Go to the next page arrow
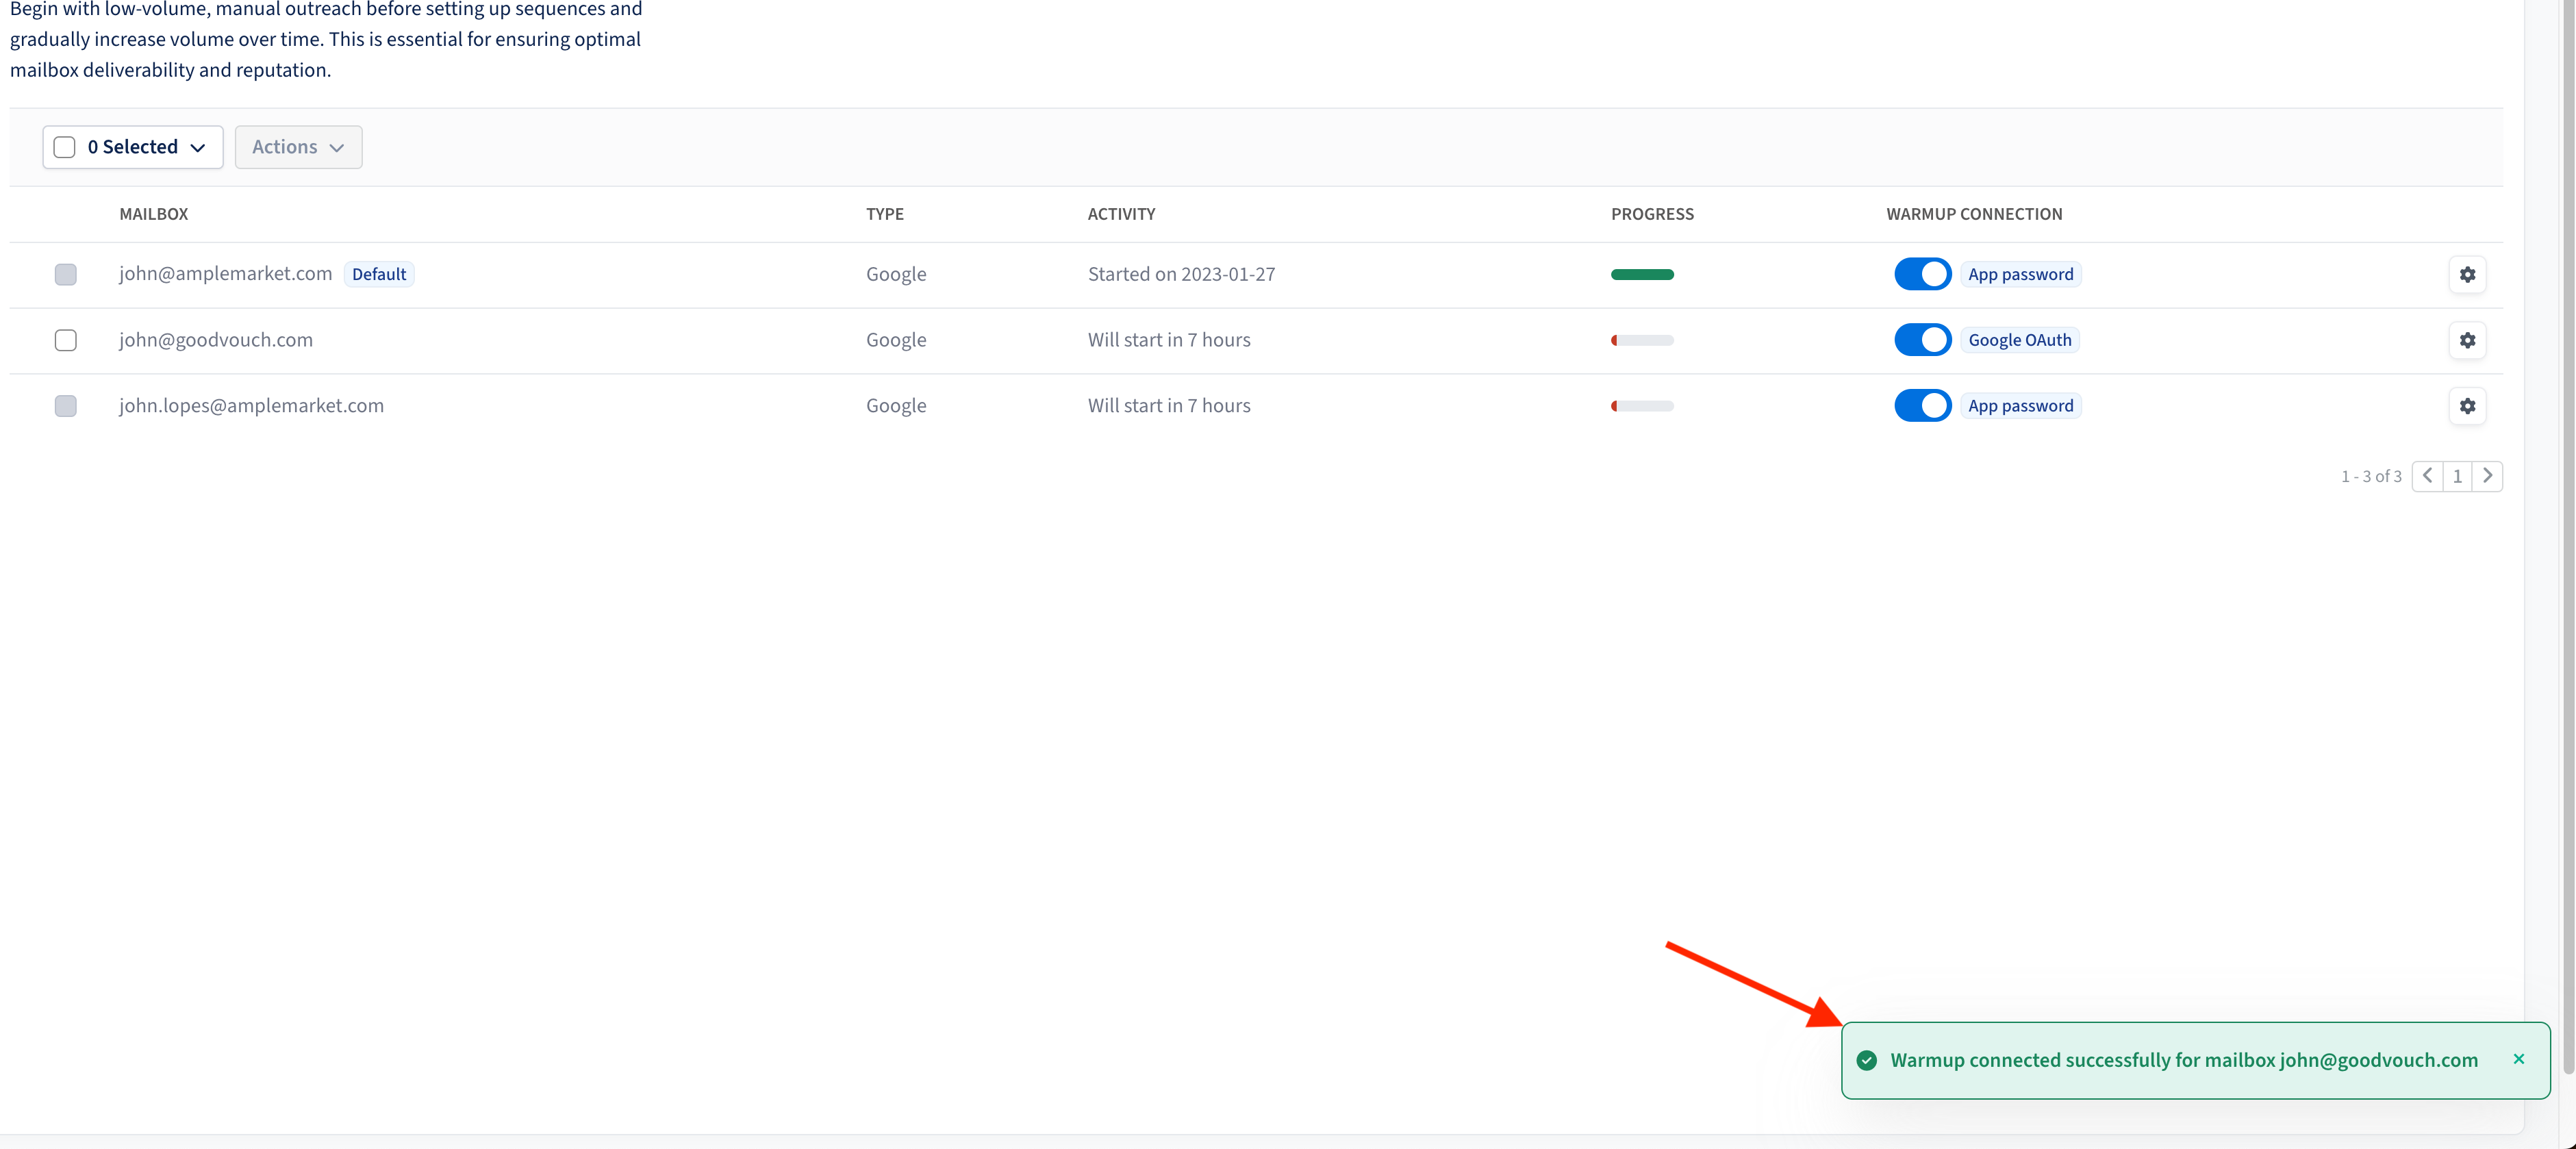Viewport: 2576px width, 1149px height. [x=2487, y=476]
